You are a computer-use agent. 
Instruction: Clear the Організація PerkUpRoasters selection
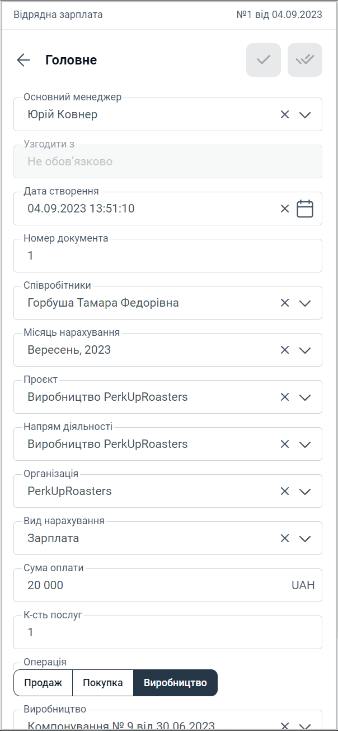pyautogui.click(x=285, y=491)
